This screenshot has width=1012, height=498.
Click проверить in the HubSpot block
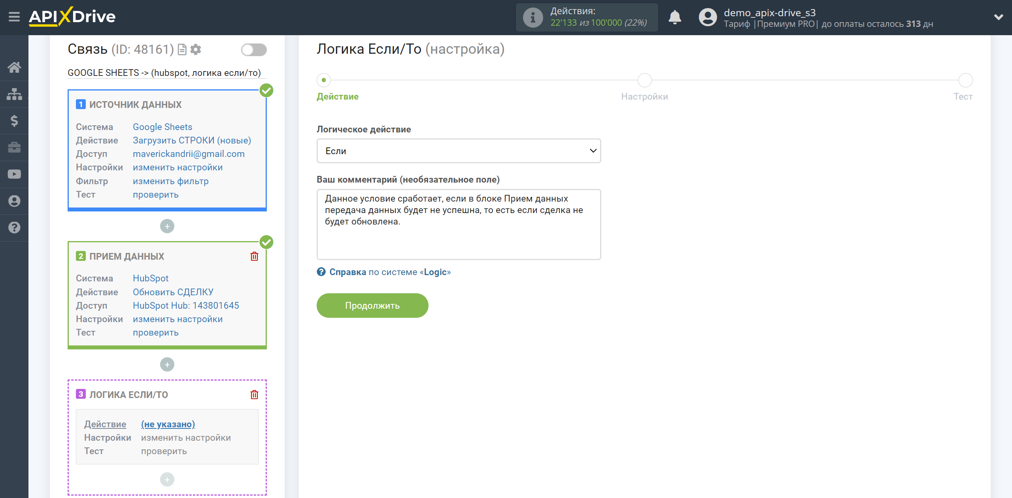156,332
